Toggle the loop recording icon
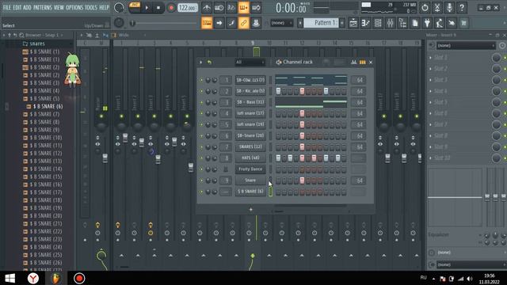The width and height of the screenshot is (507, 285). [256, 8]
